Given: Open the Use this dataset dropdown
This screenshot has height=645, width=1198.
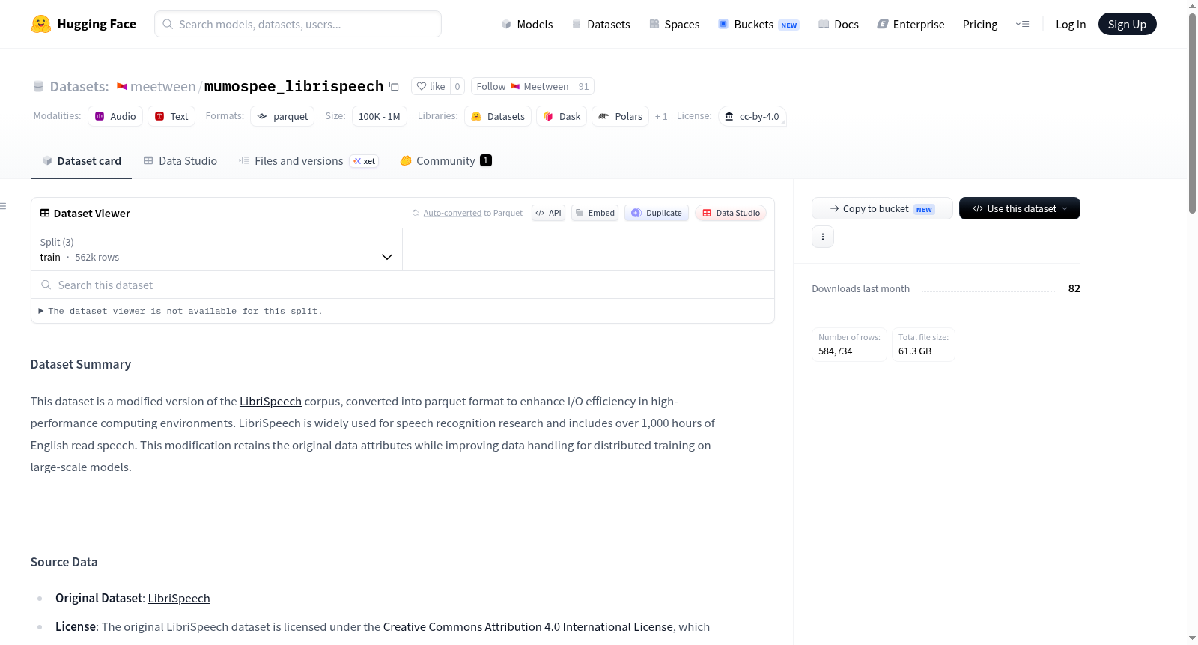Looking at the screenshot, I should (1019, 208).
